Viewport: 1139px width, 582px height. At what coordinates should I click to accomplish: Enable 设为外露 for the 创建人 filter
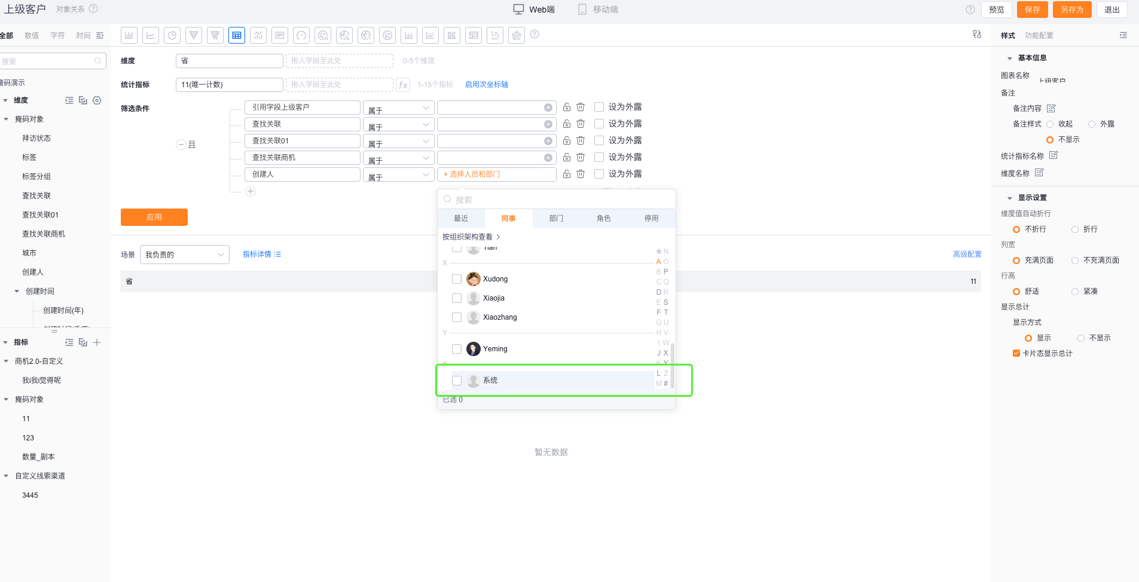click(x=599, y=174)
